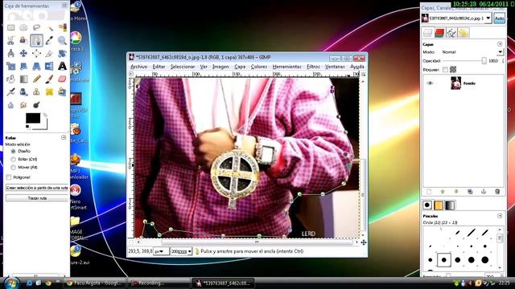Select the Shear tool
Image resolution: width=515 pixels, height=289 pixels.
23,66
